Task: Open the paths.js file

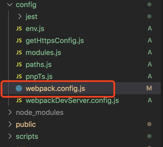Action: (38, 65)
